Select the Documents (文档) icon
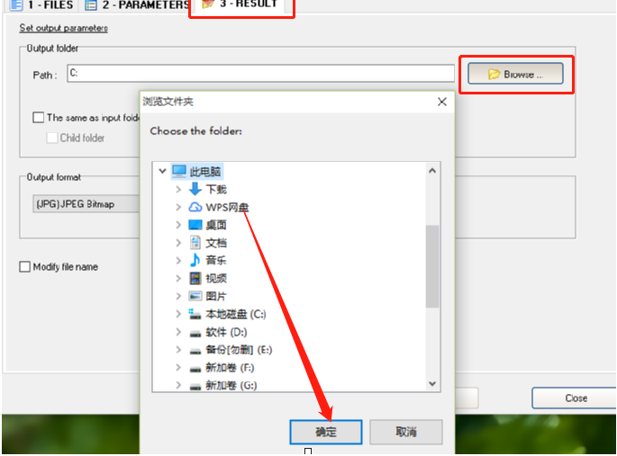The image size is (617, 456). [195, 243]
